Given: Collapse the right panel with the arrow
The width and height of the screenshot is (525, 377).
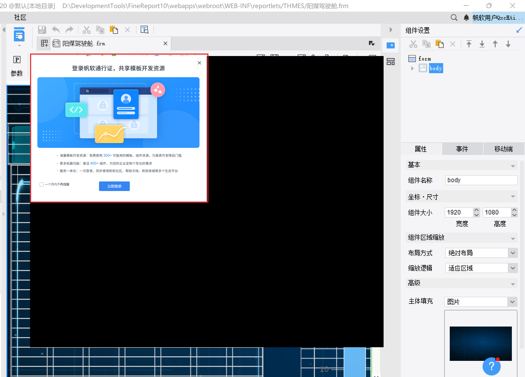Looking at the screenshot, I should 391,30.
